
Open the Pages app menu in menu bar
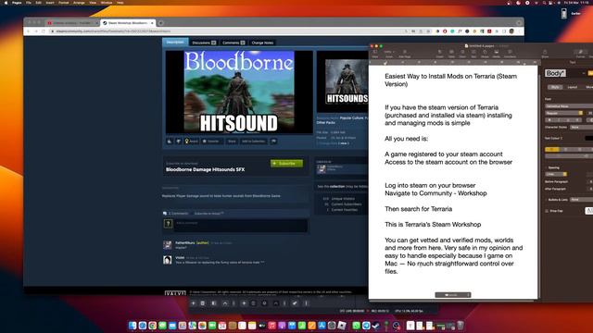(x=17, y=3)
